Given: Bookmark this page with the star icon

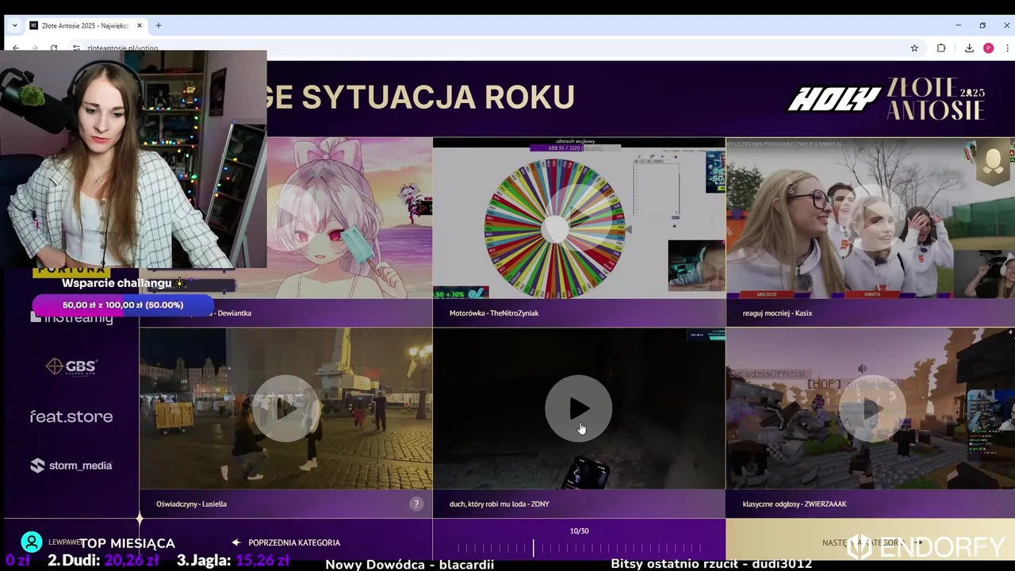Looking at the screenshot, I should pos(914,48).
